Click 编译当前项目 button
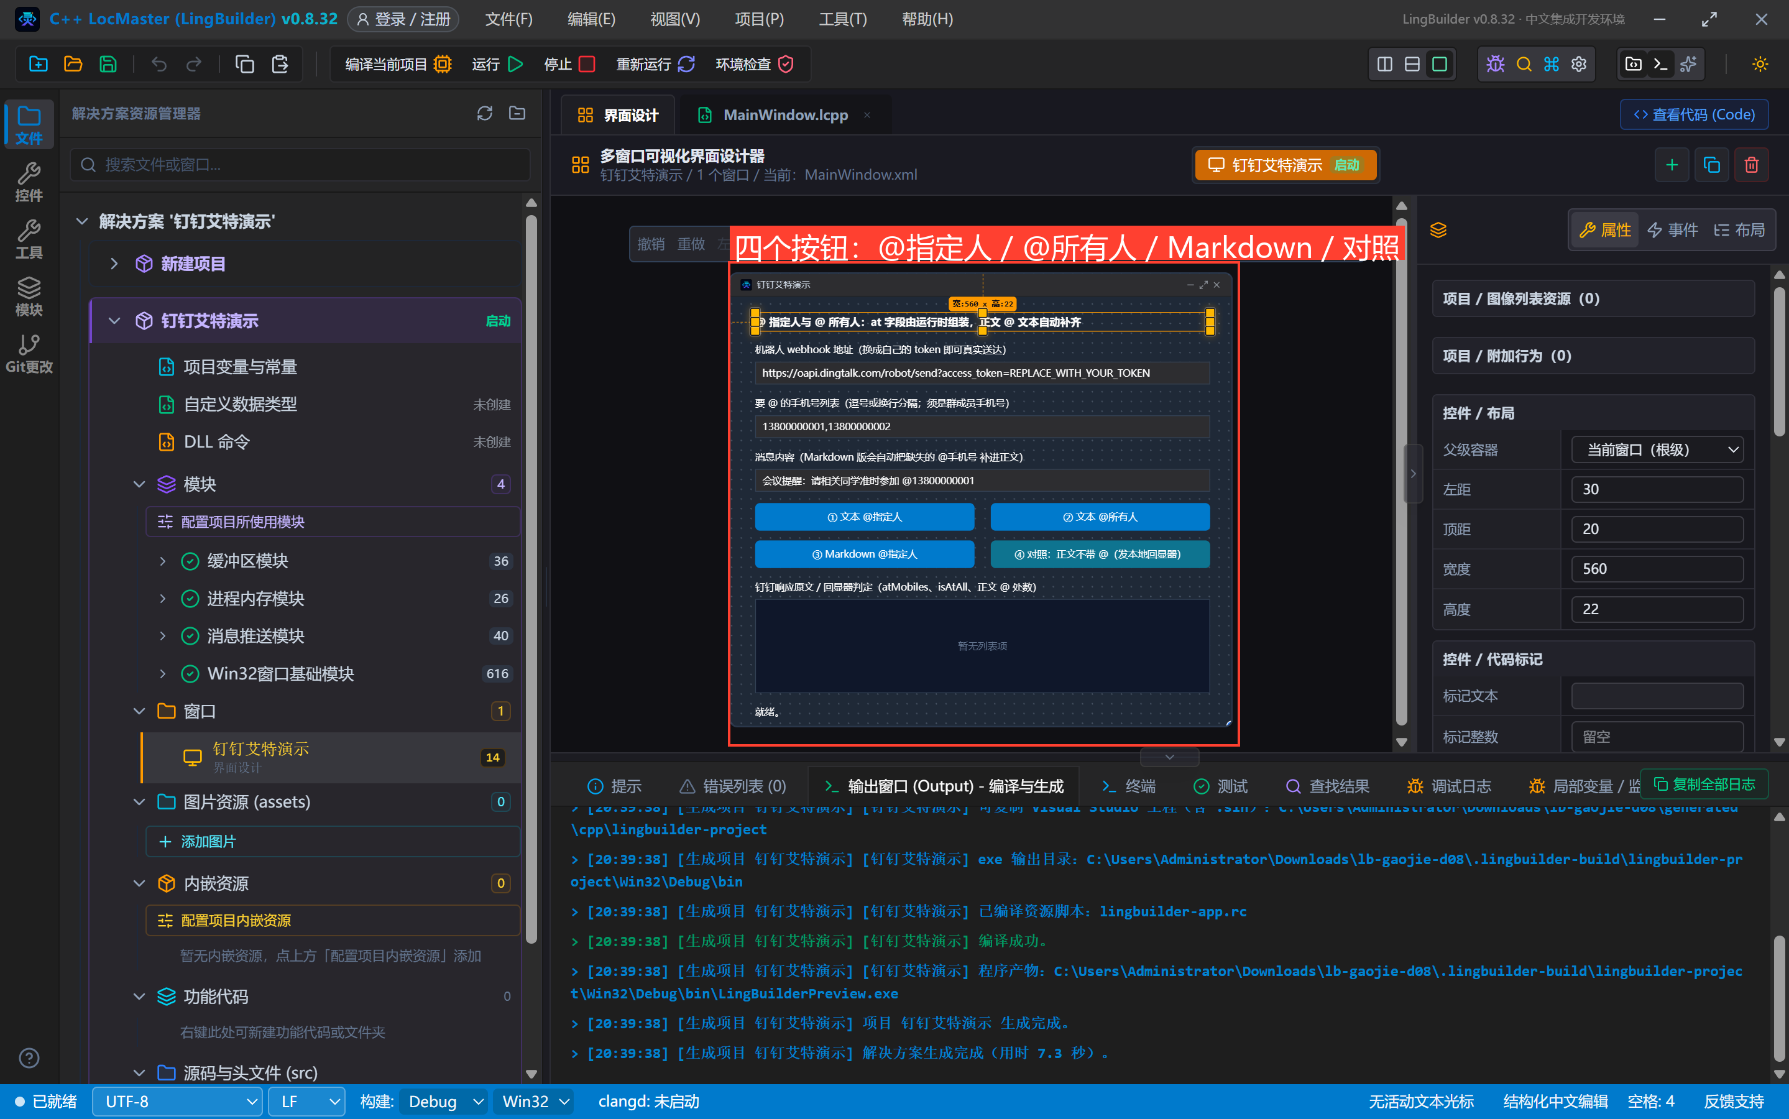 coord(398,65)
